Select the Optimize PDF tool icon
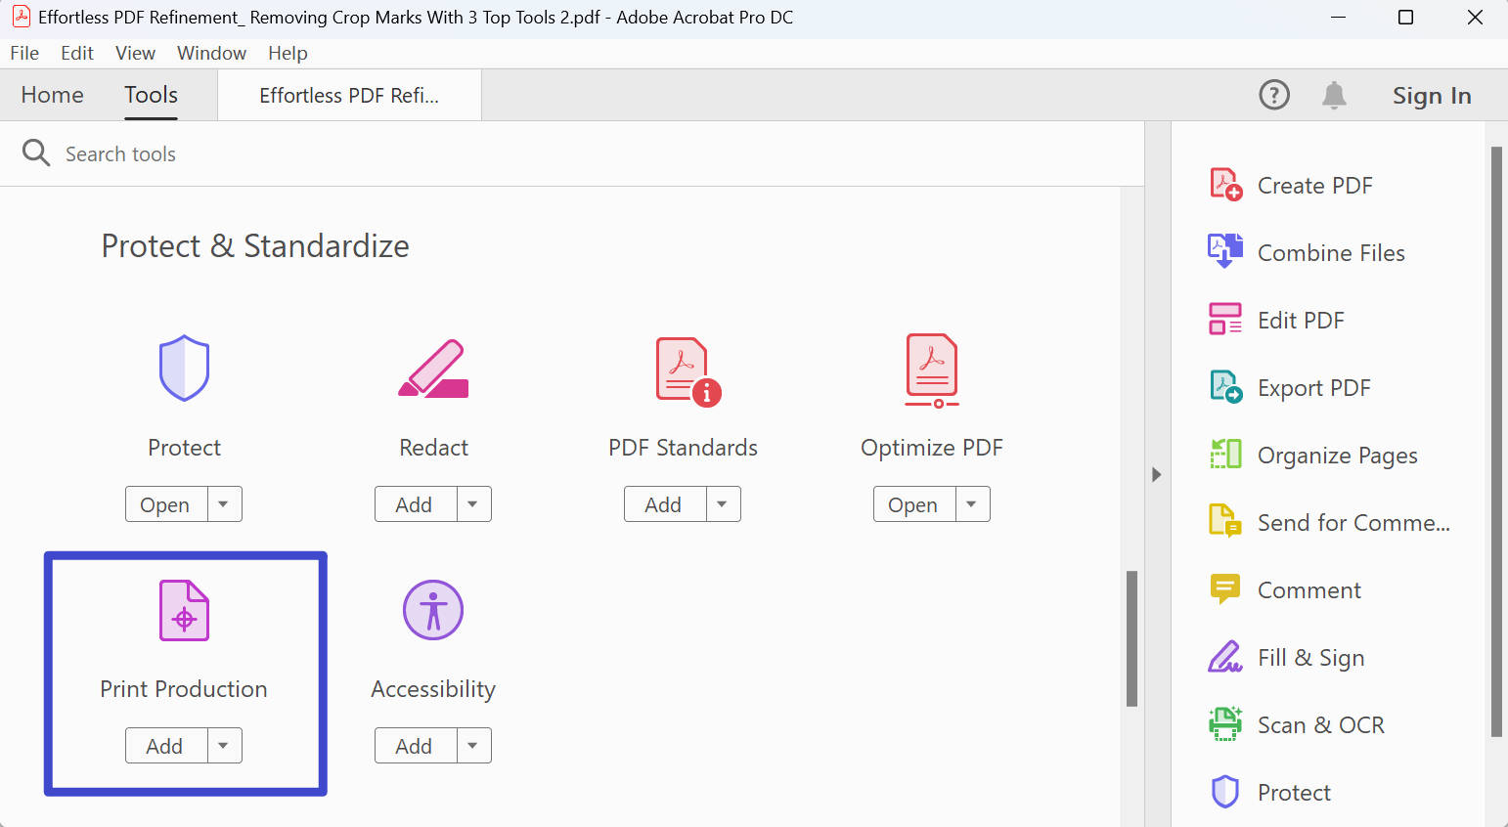The width and height of the screenshot is (1508, 827). tap(931, 370)
